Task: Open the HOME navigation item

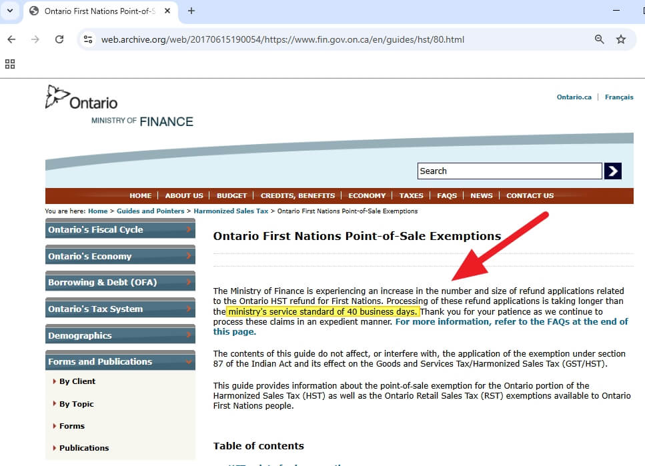Action: (140, 196)
